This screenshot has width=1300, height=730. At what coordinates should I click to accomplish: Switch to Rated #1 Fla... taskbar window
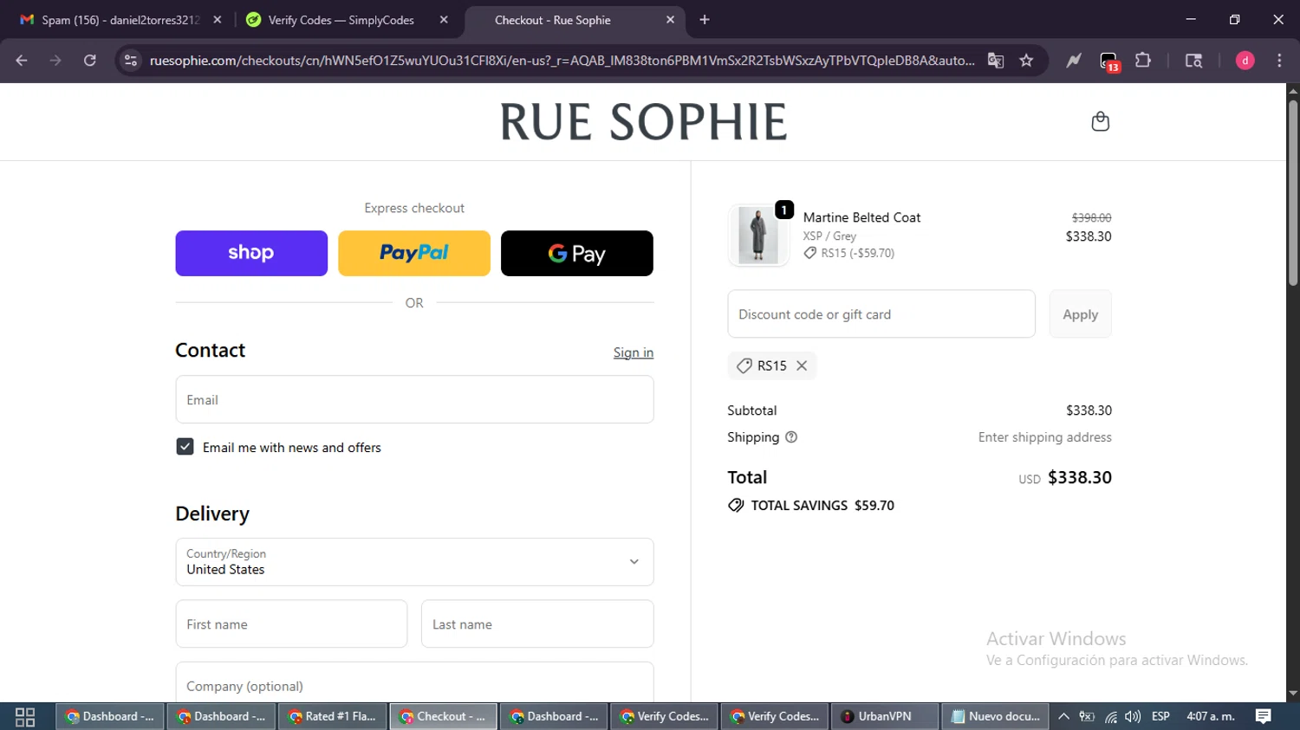point(332,716)
